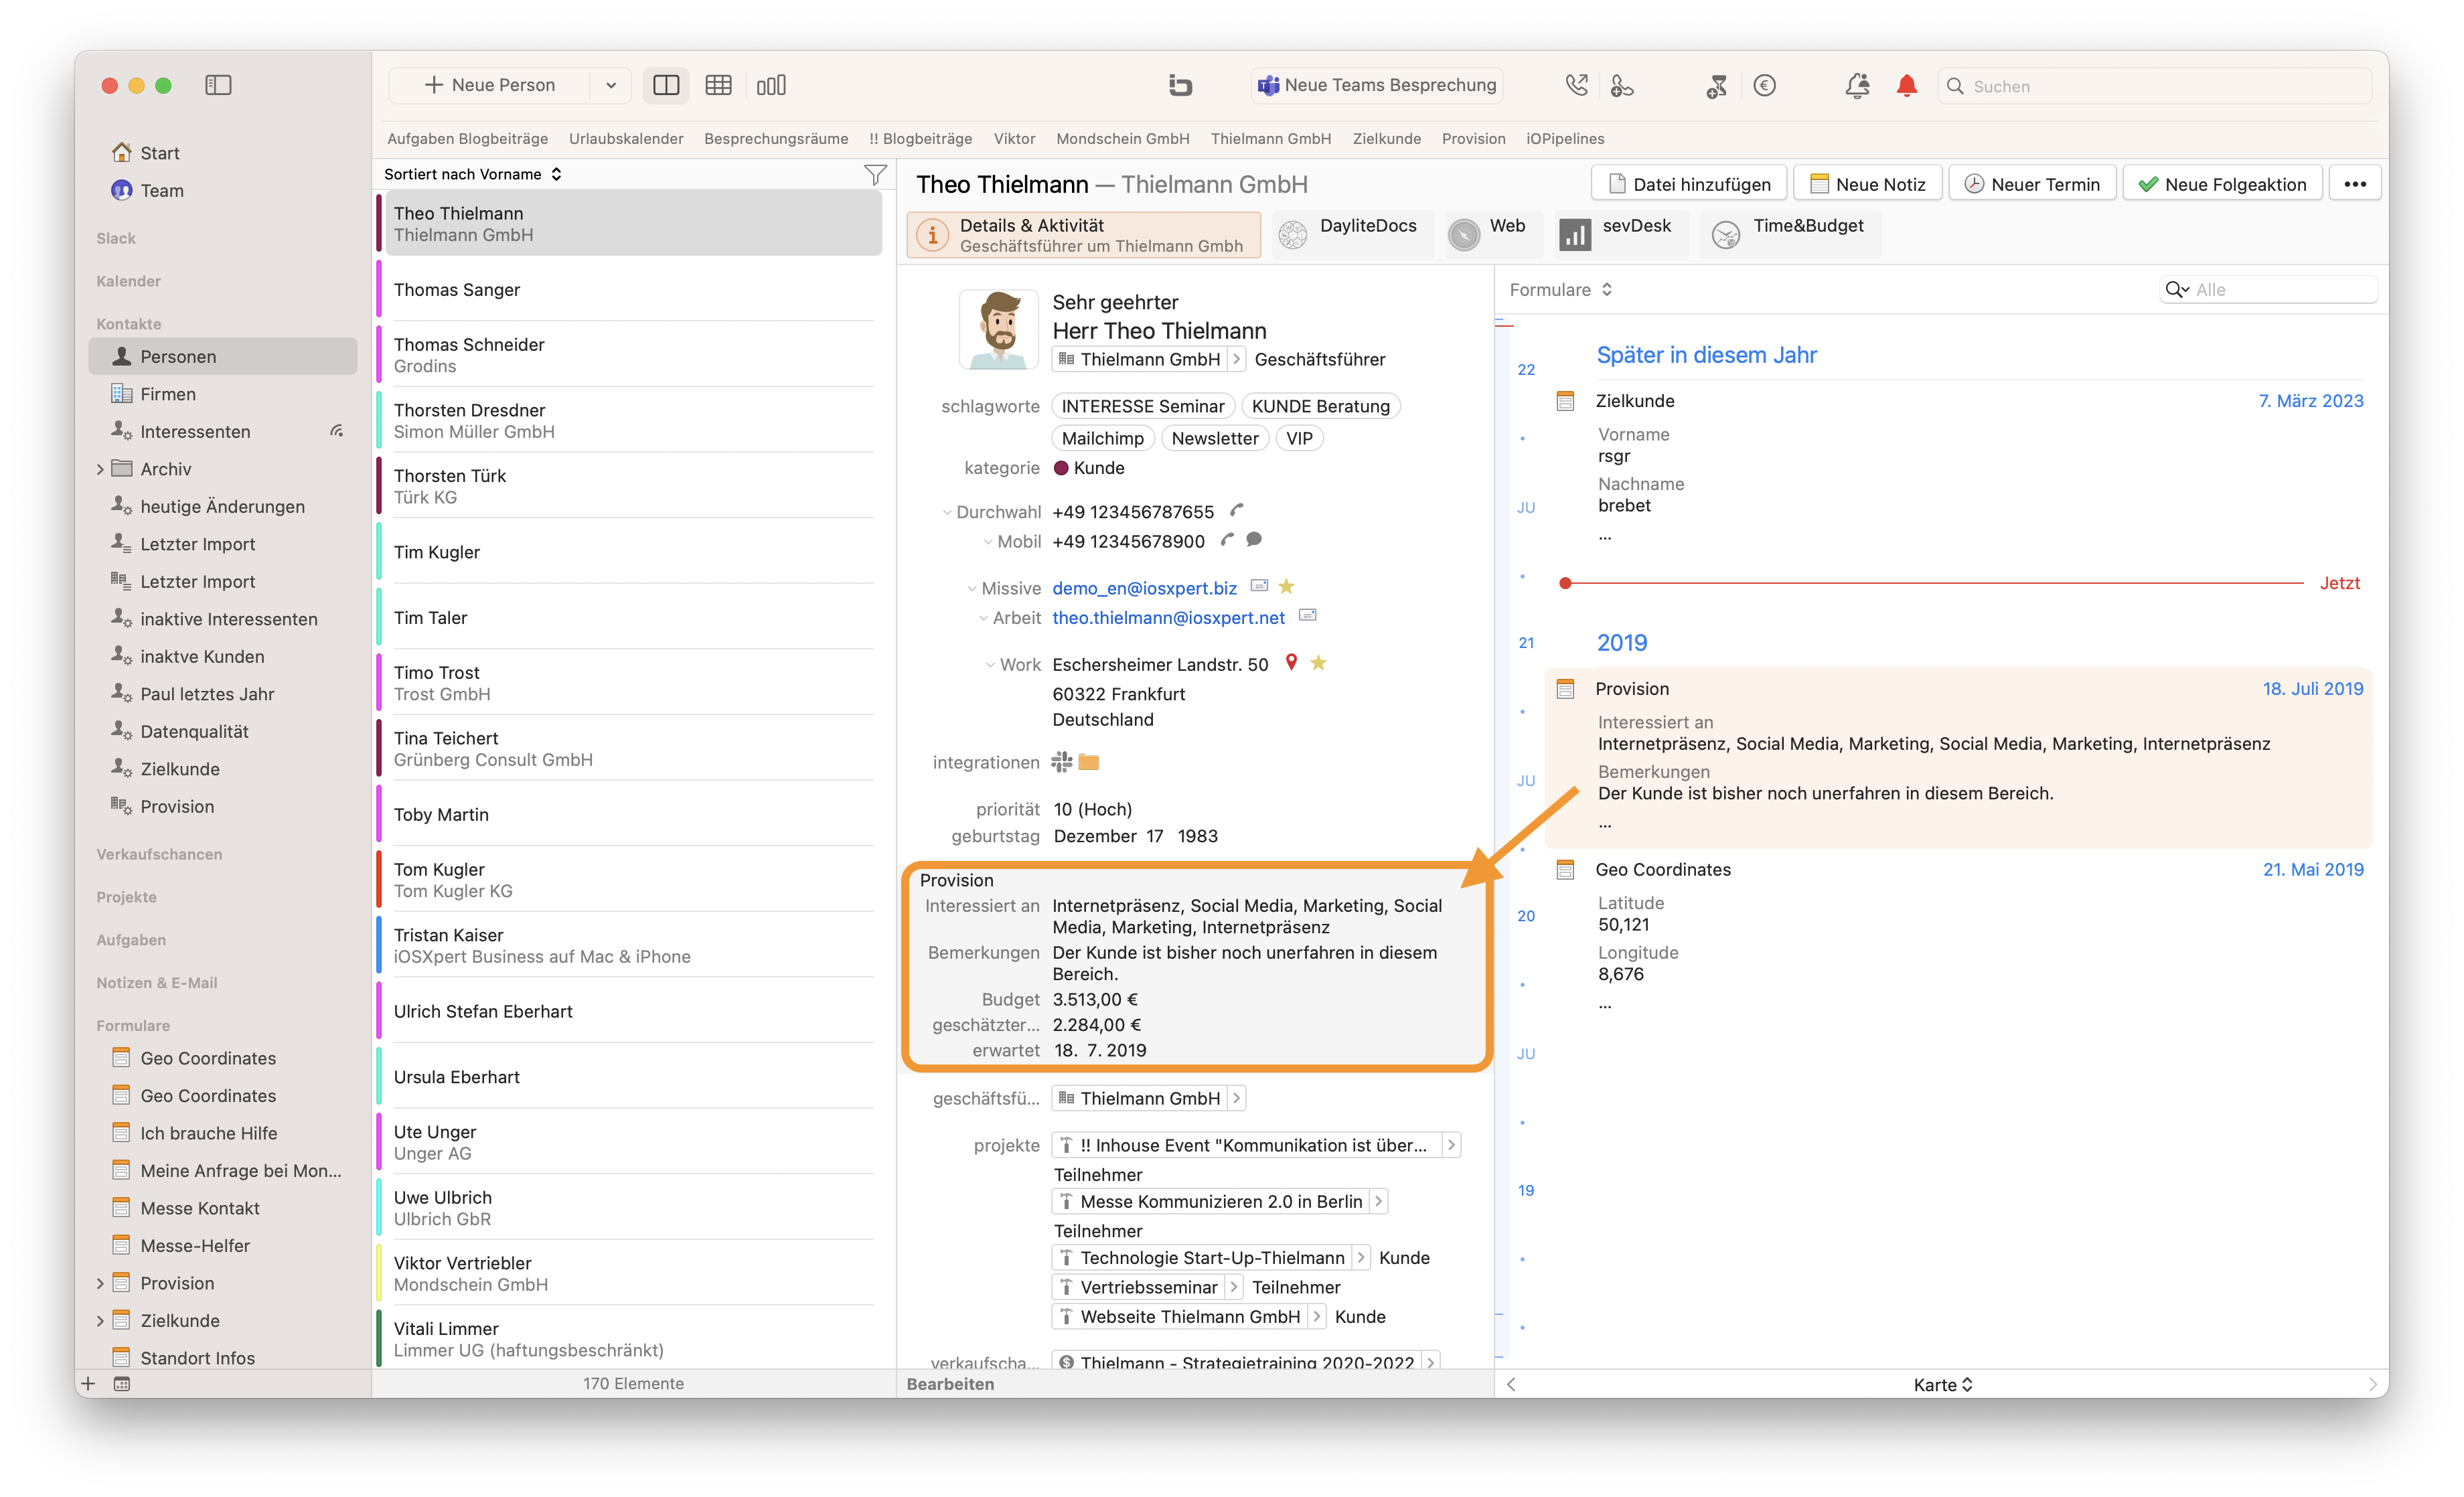Open the Slack integration icon
The height and width of the screenshot is (1497, 2464).
click(x=1061, y=762)
